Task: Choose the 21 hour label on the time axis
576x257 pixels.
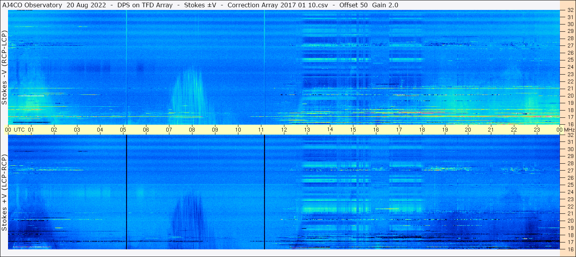Action: point(491,130)
